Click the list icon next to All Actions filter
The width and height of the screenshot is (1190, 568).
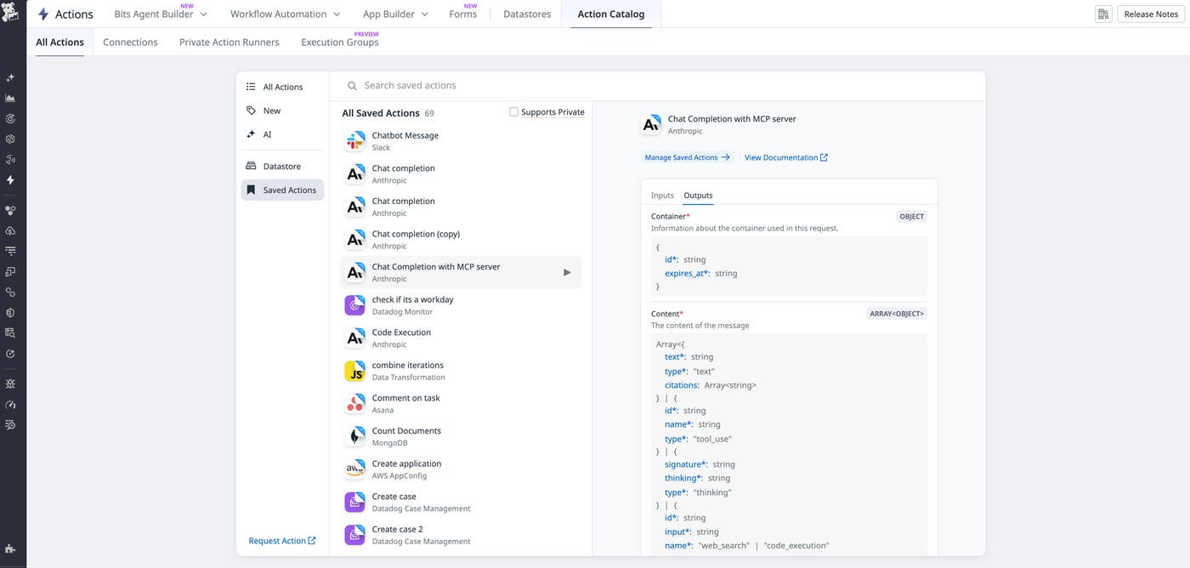coord(251,87)
